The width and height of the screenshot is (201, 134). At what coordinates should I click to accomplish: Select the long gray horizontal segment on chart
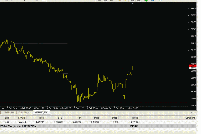(x=41, y=43)
